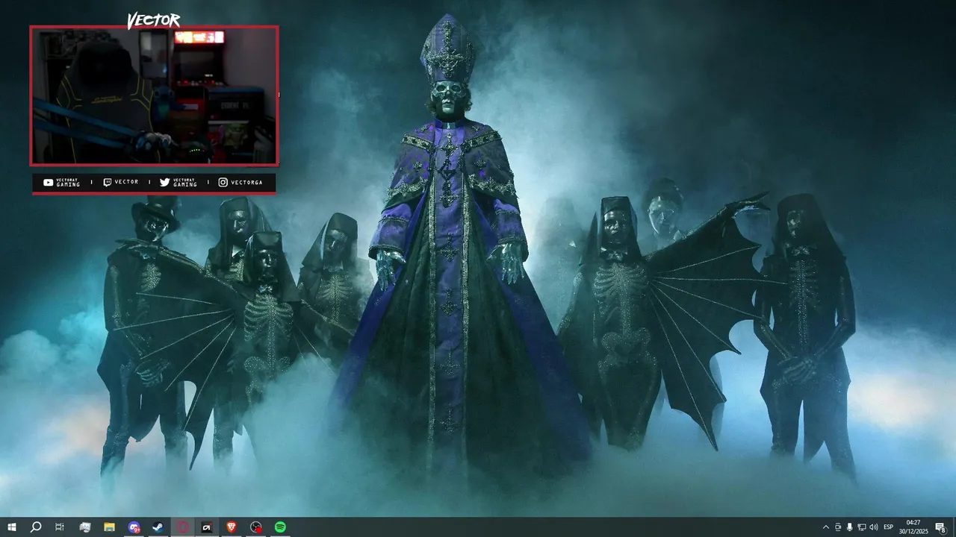The width and height of the screenshot is (956, 537).
Task: Open network connection tray icon
Action: (x=862, y=527)
